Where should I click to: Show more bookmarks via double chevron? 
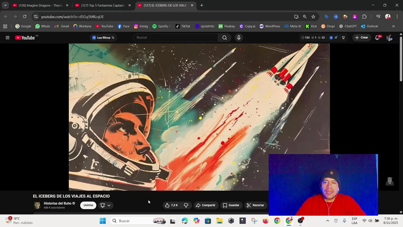pos(393,26)
